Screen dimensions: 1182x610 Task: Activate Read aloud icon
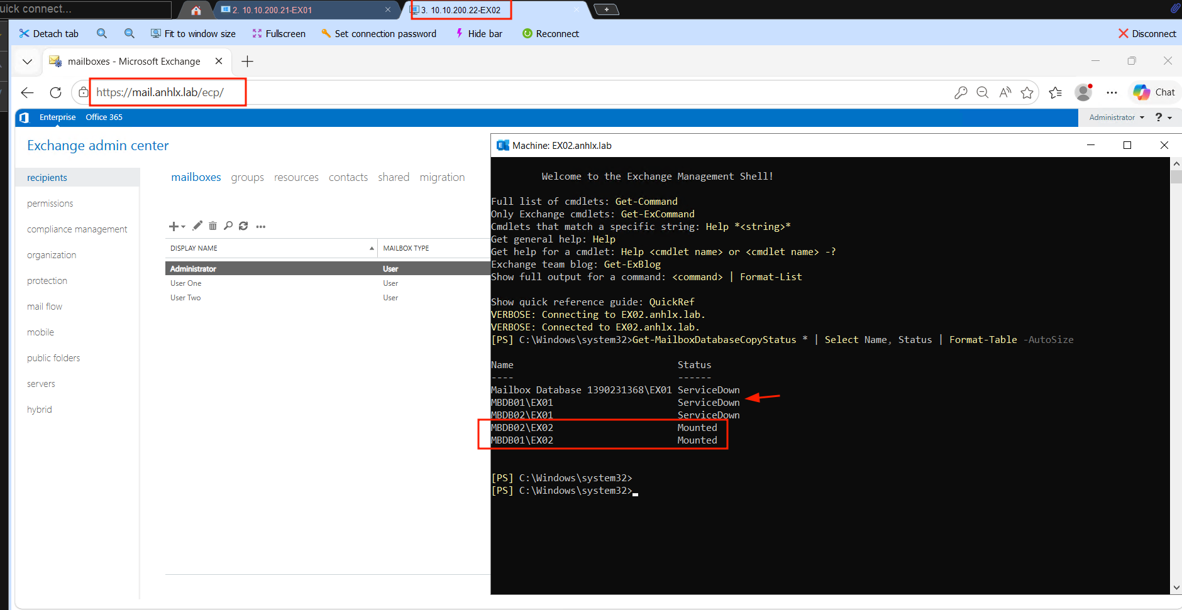(1005, 93)
